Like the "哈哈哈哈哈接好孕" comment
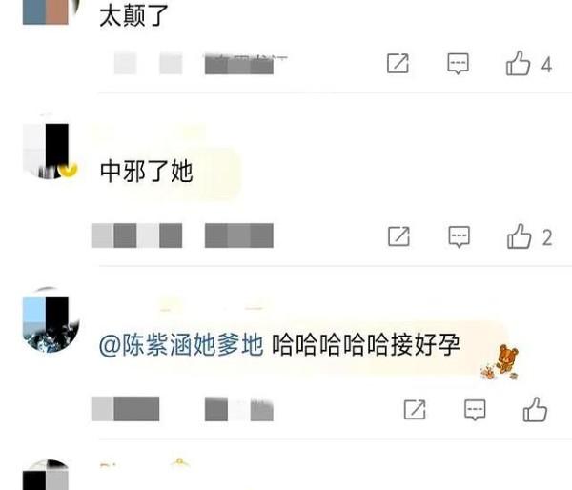The width and height of the screenshot is (572, 490). tap(535, 410)
